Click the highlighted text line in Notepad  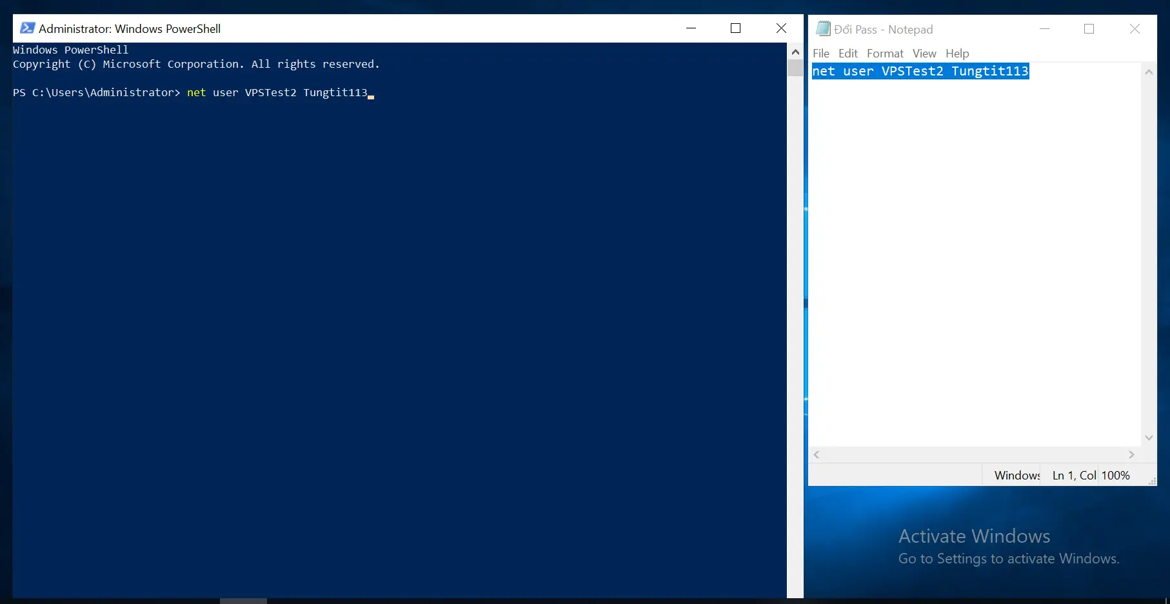click(920, 71)
